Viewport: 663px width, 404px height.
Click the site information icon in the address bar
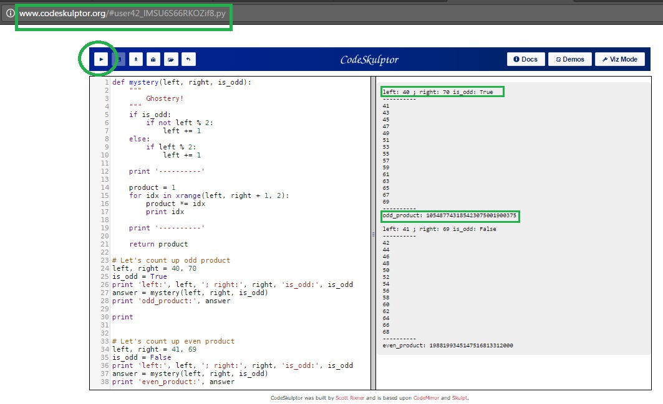(10, 13)
